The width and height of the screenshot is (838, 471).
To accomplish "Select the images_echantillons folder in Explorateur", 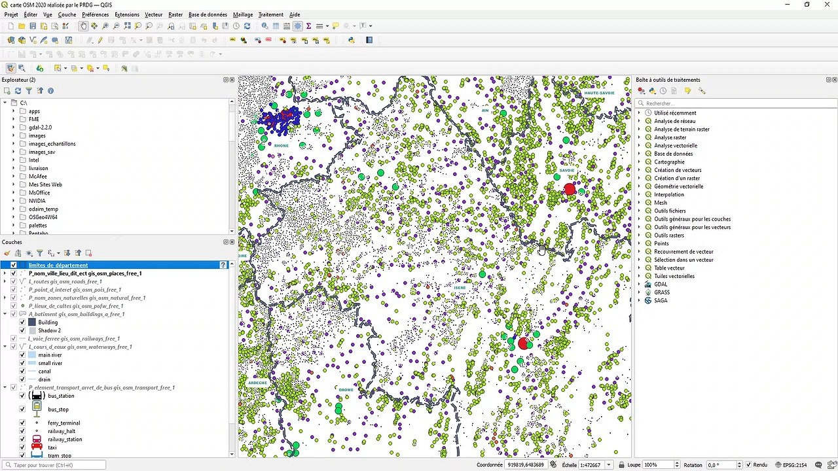I will (52, 144).
